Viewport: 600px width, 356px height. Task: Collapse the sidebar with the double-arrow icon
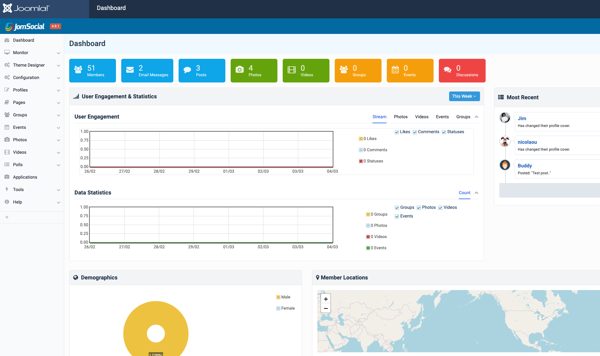pyautogui.click(x=7, y=217)
